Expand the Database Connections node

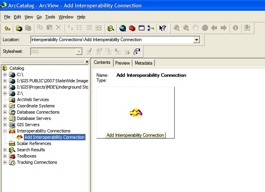click(5, 112)
